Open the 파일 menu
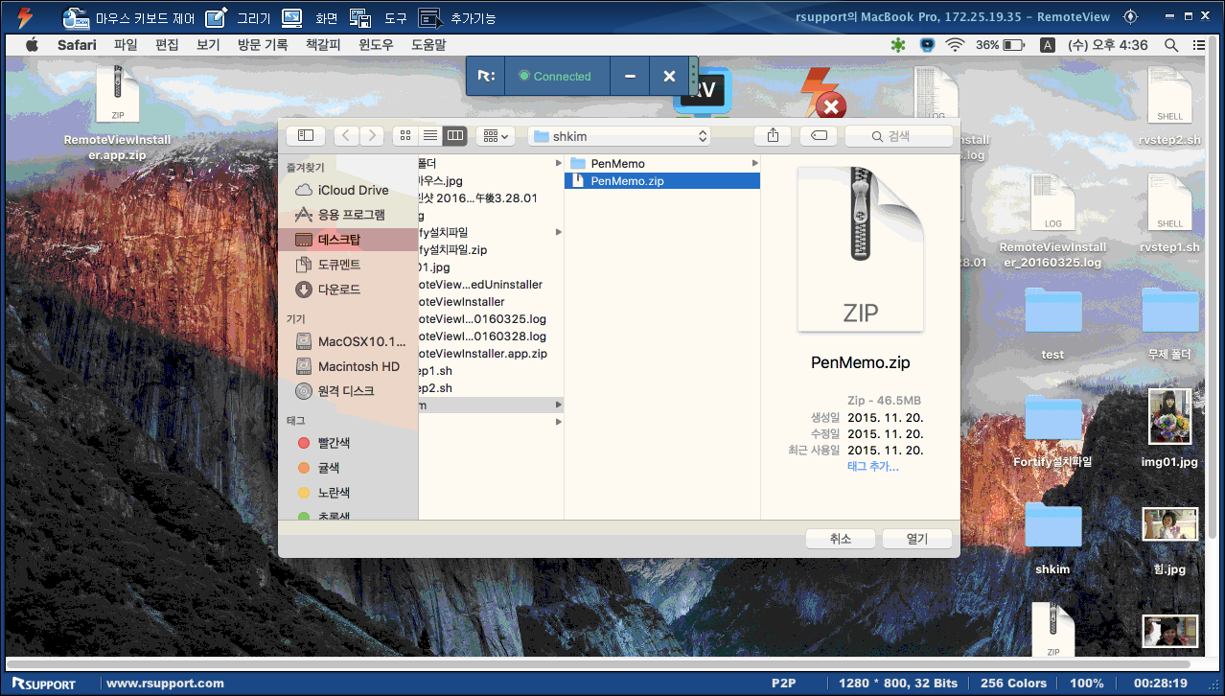Screen dimensions: 1225x696 (x=126, y=45)
